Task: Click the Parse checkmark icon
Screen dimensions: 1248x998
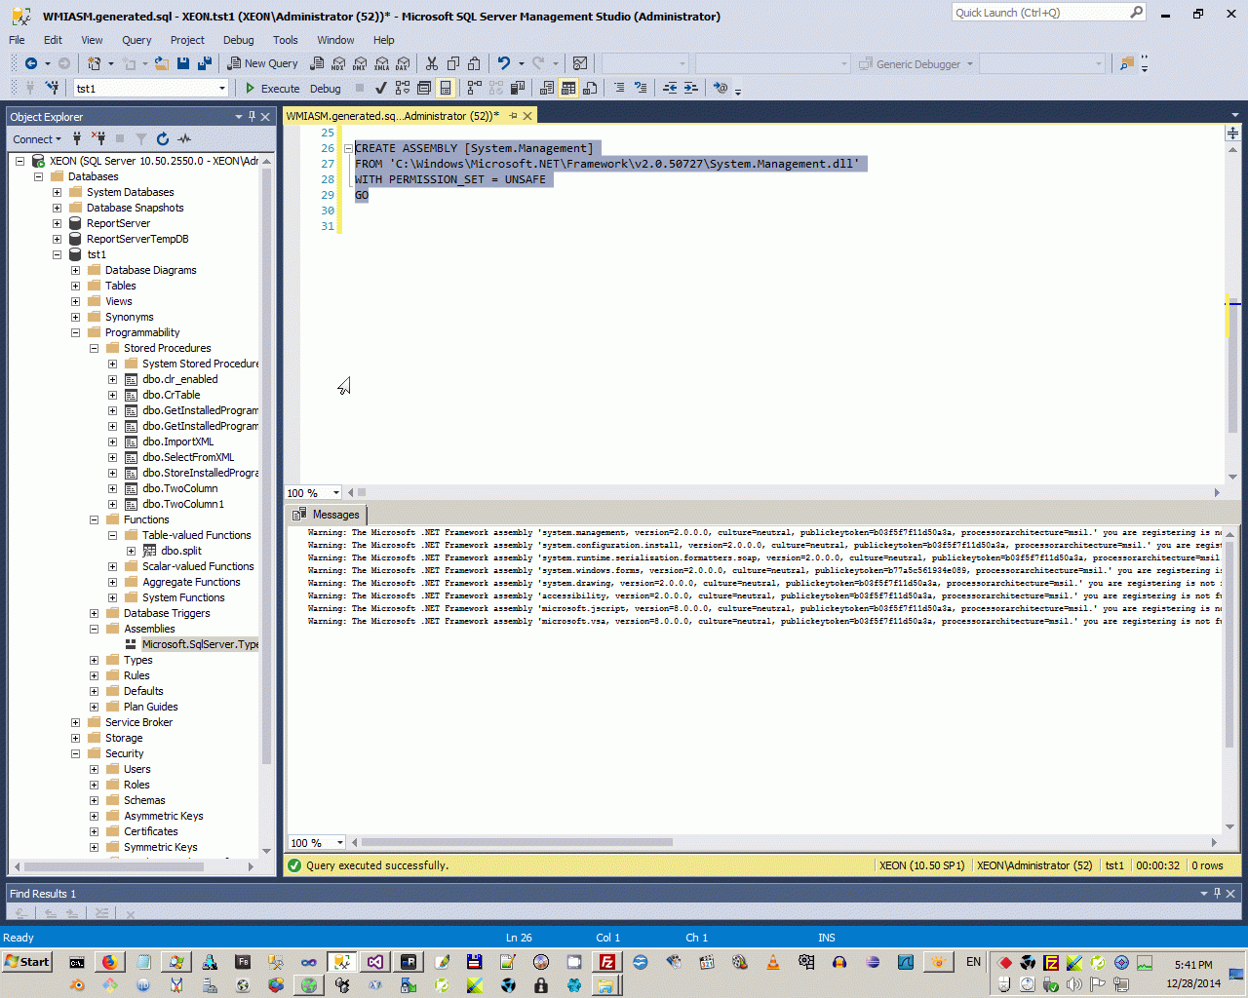Action: coord(381,88)
